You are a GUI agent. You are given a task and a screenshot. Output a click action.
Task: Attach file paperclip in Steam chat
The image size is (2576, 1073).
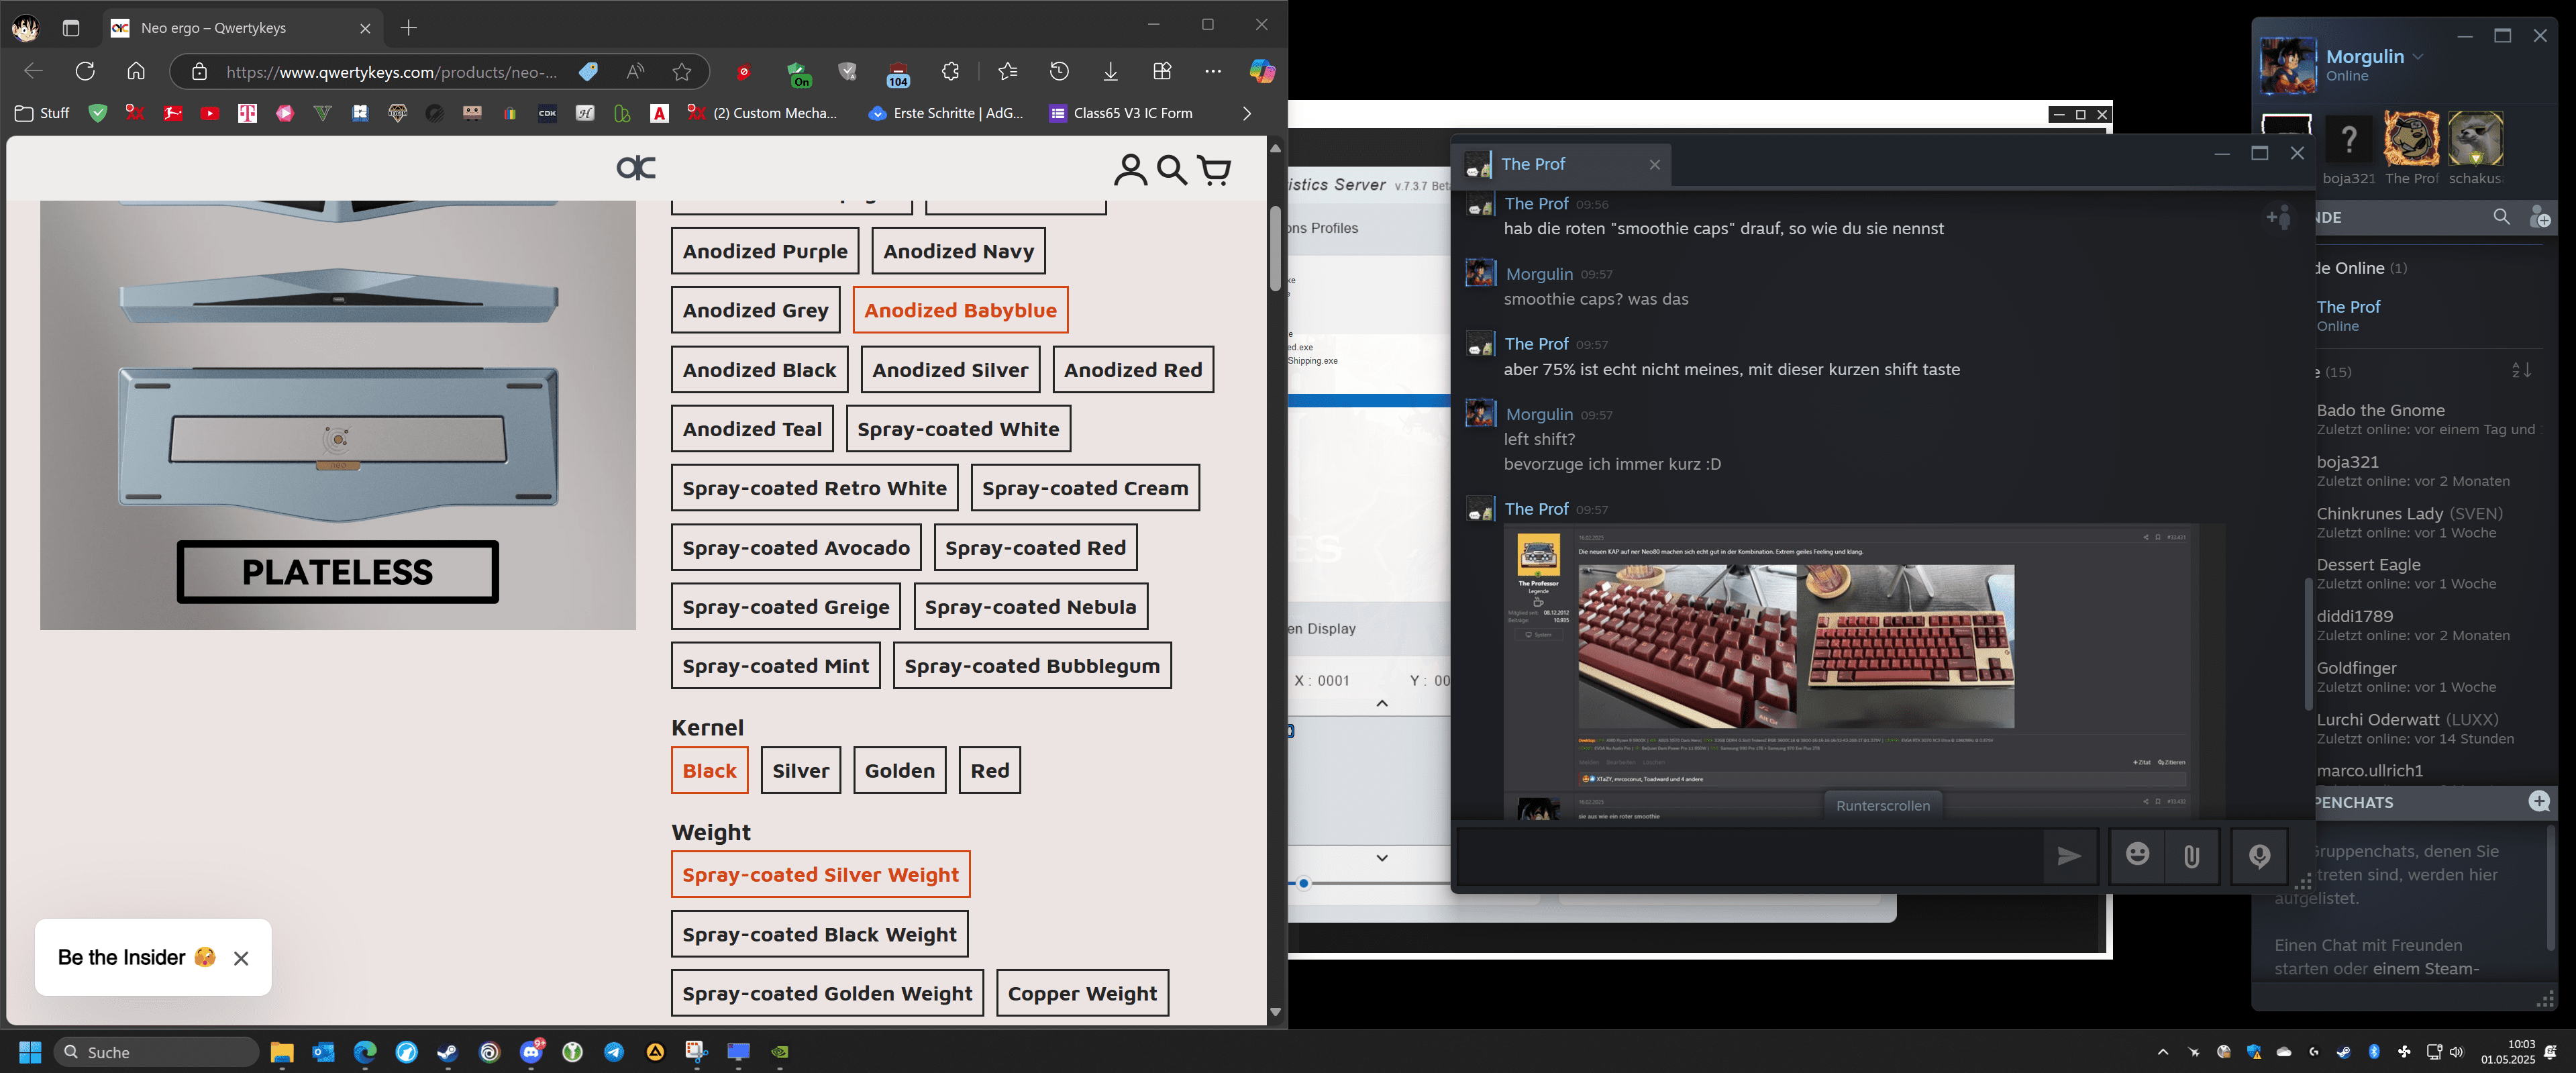click(2191, 856)
